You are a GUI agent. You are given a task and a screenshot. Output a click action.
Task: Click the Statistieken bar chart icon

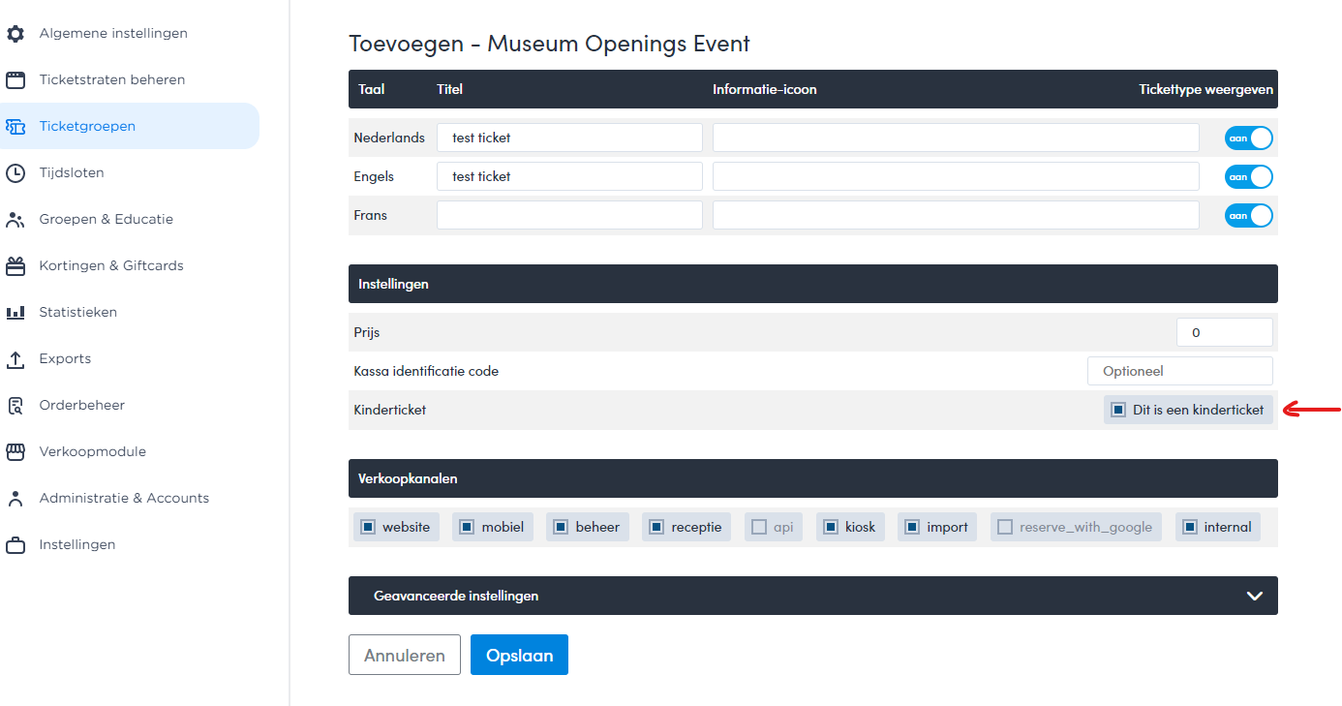pos(15,313)
